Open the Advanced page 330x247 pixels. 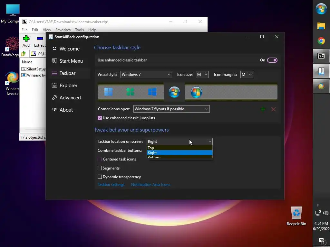tap(70, 97)
